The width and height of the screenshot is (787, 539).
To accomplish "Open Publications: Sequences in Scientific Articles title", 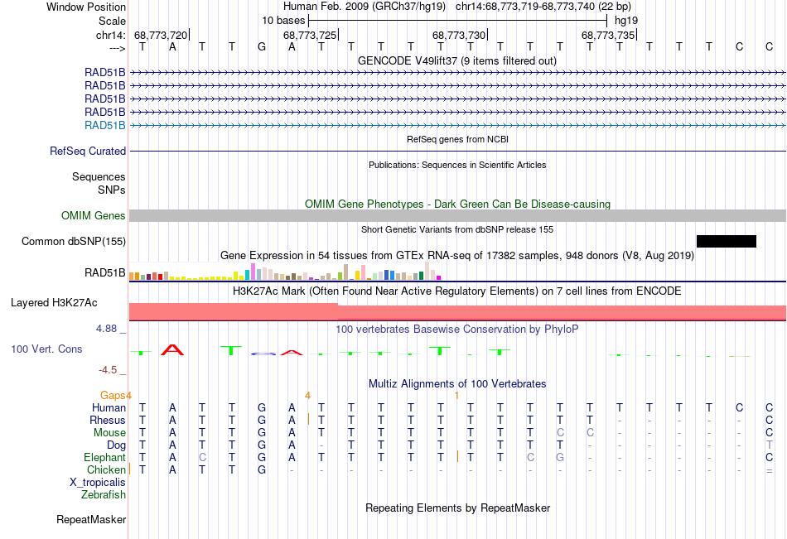I will pyautogui.click(x=457, y=165).
